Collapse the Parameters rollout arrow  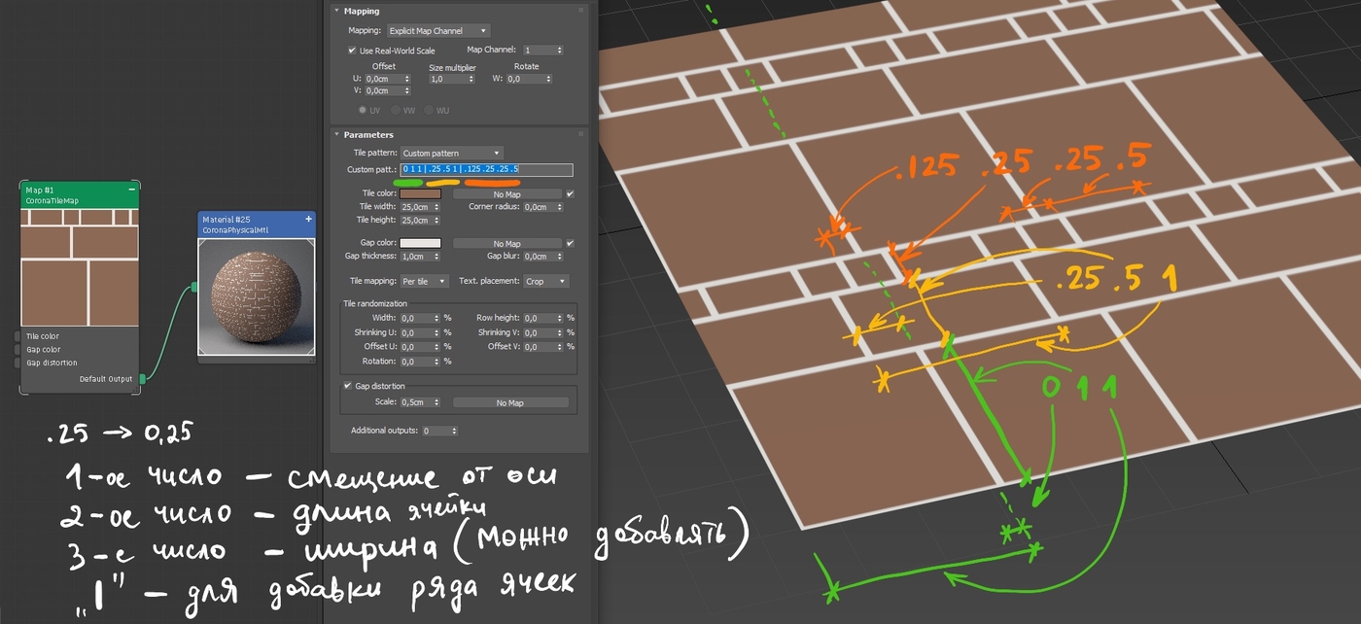click(336, 134)
